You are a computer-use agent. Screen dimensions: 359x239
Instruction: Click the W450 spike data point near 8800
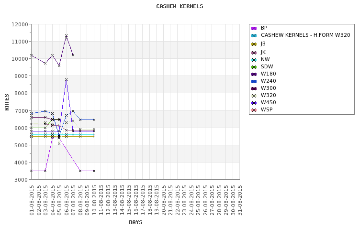click(66, 80)
